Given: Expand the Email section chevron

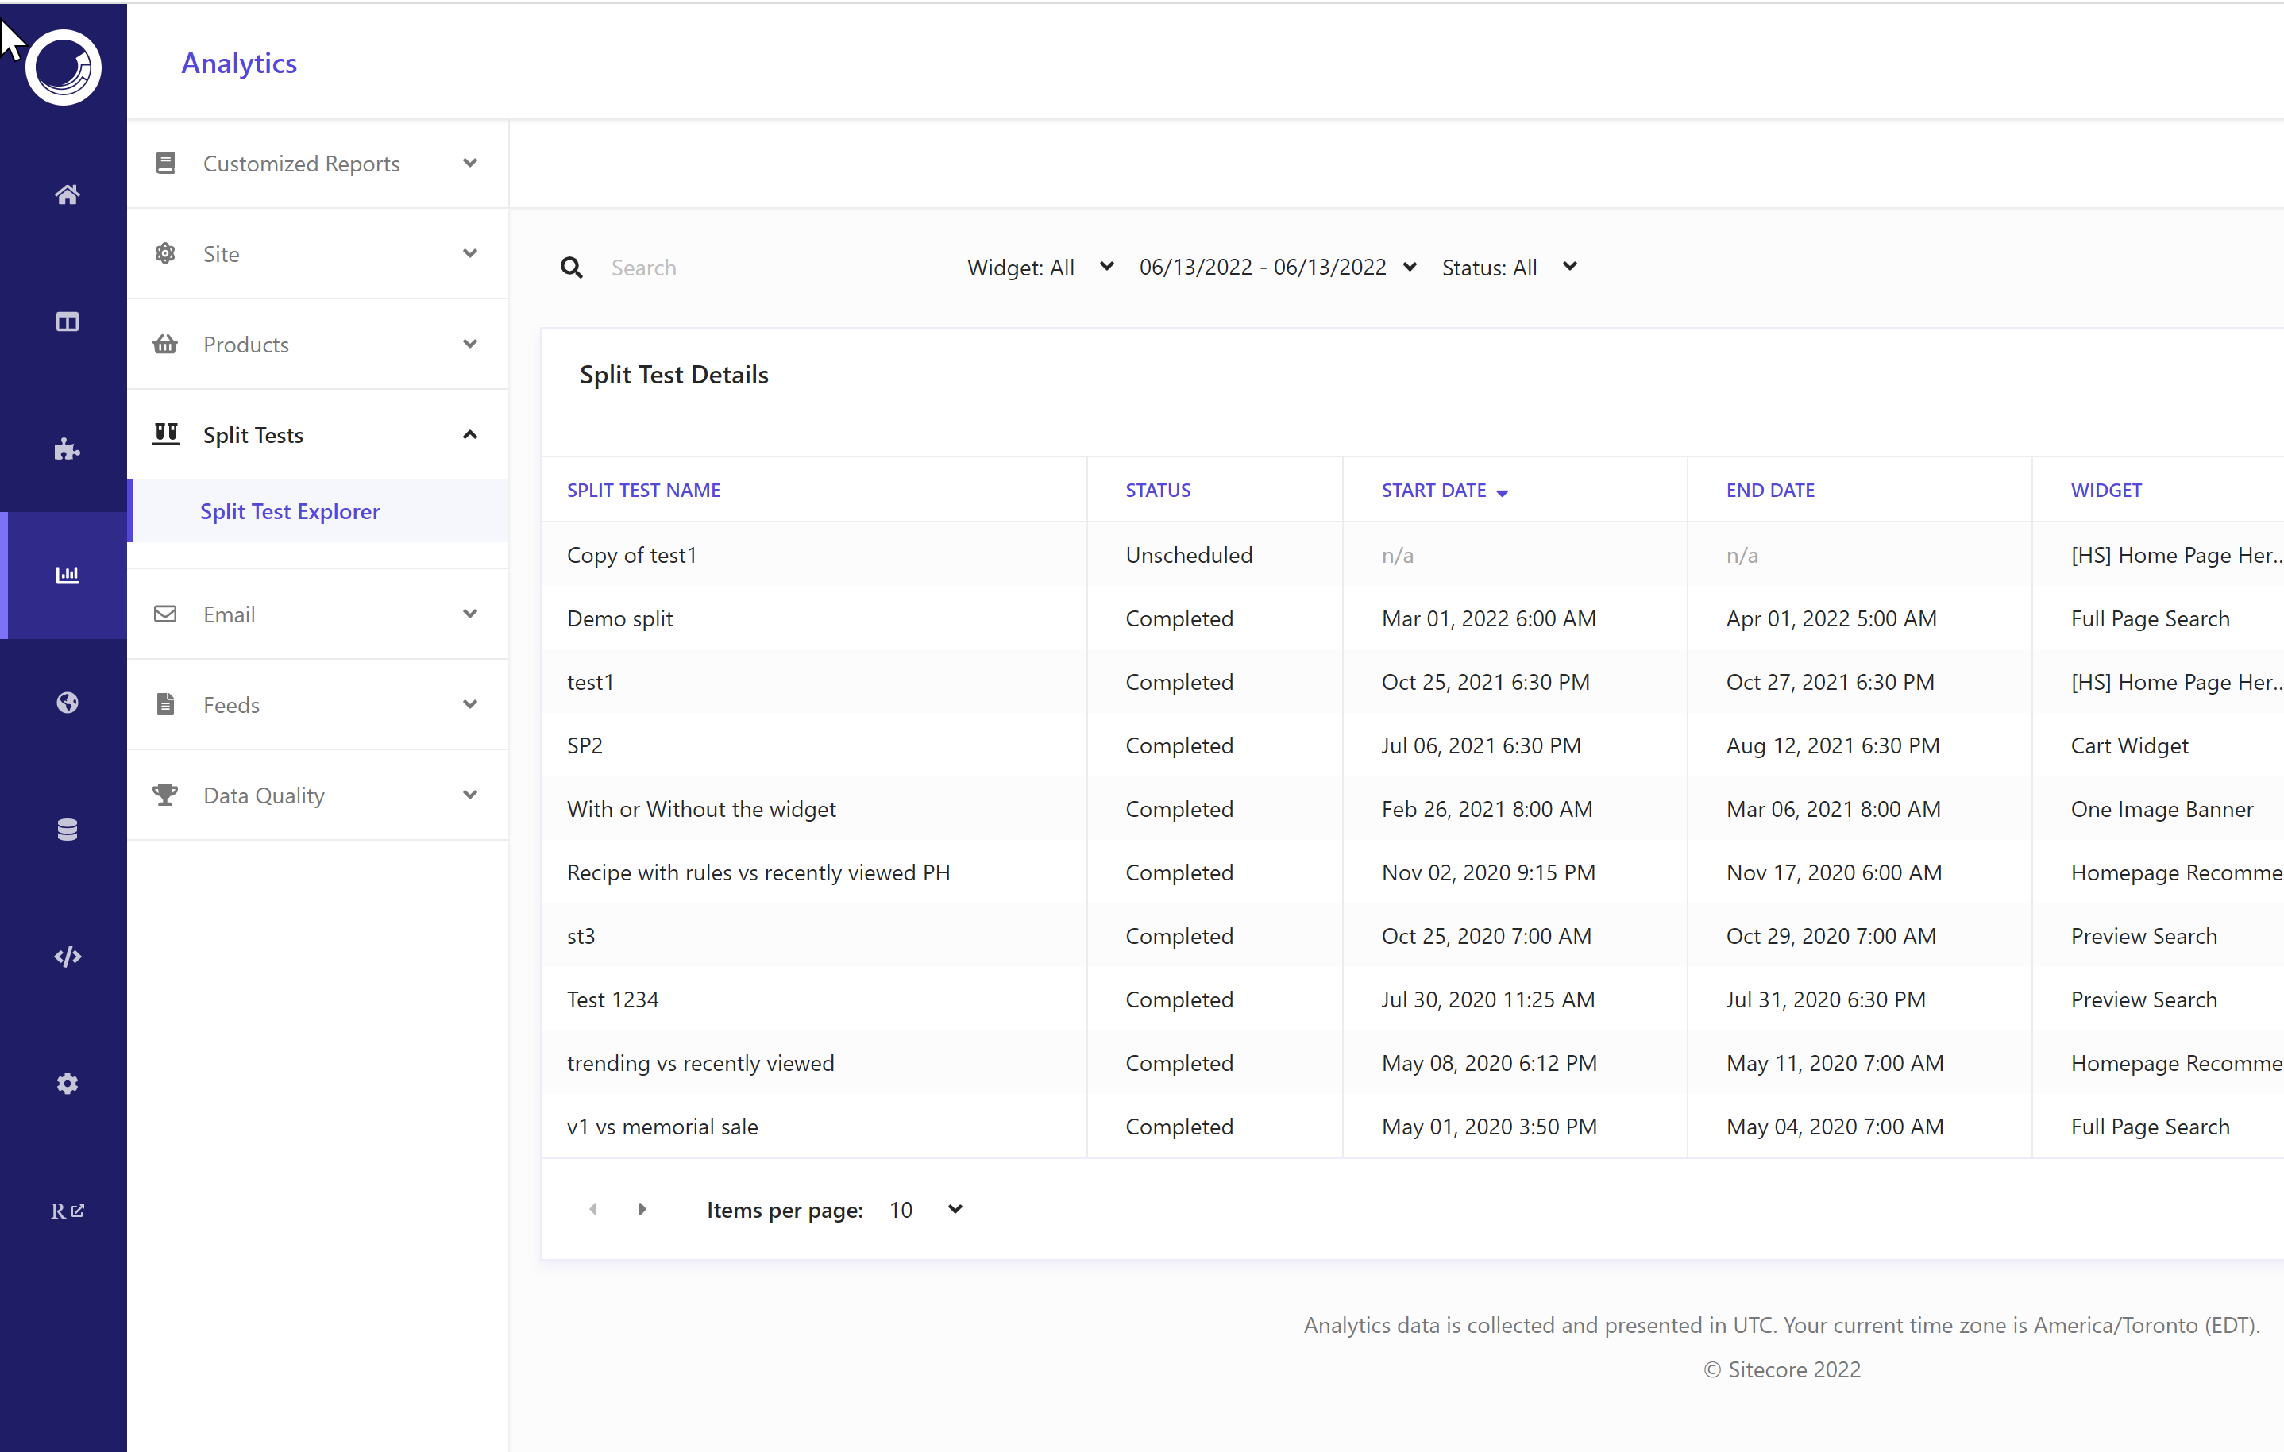Looking at the screenshot, I should tap(469, 614).
